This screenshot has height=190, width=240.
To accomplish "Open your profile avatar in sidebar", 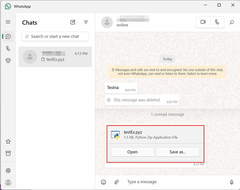I will [x=8, y=182].
